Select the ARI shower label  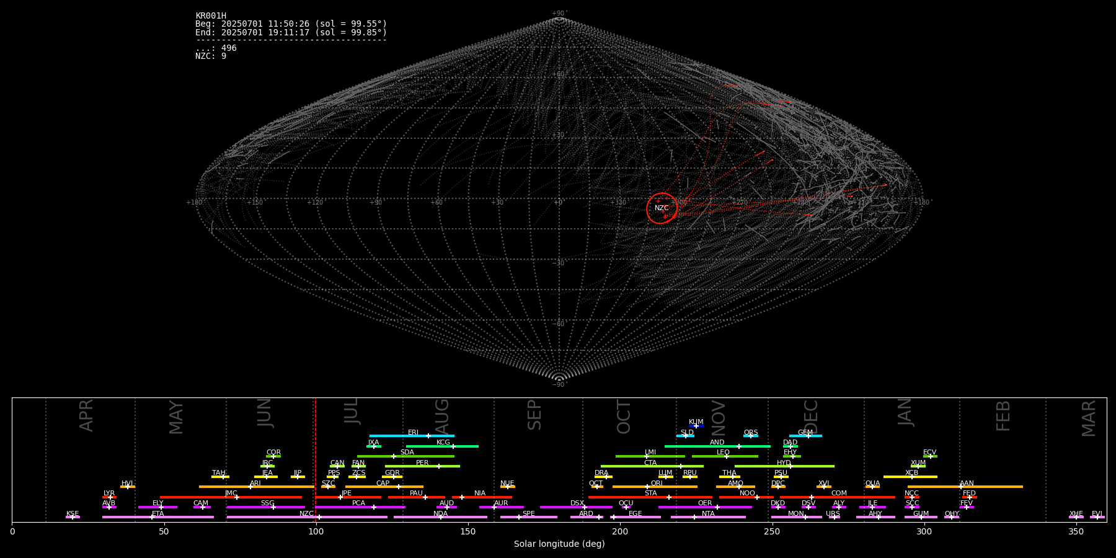(255, 484)
